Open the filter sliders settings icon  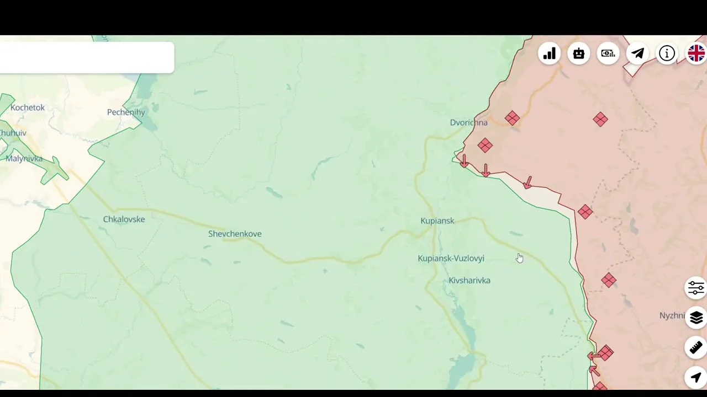click(696, 288)
